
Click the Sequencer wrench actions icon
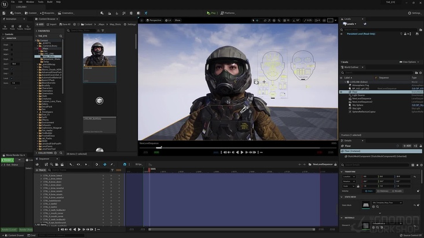71,165
